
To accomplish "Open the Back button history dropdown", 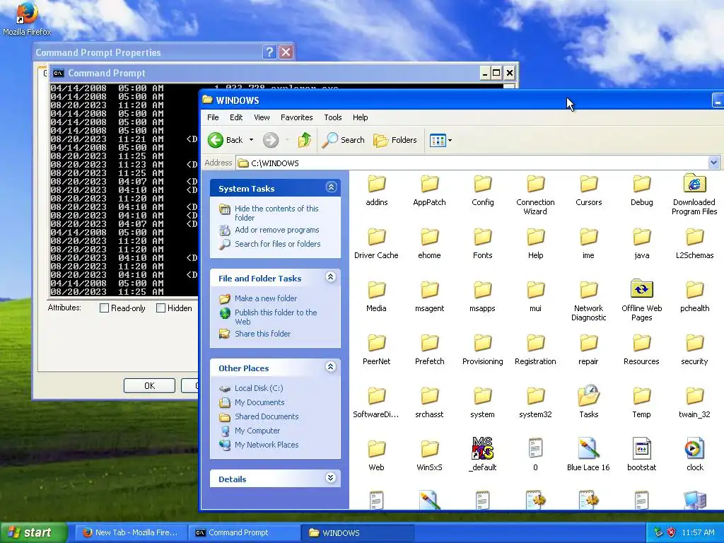I will point(251,140).
